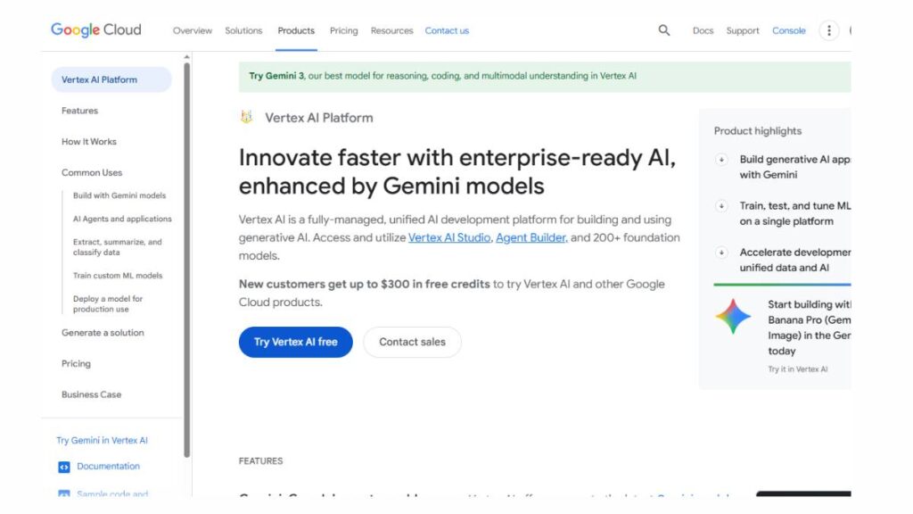The image size is (913, 514).
Task: Click the Google Cloud logo
Action: (x=96, y=29)
